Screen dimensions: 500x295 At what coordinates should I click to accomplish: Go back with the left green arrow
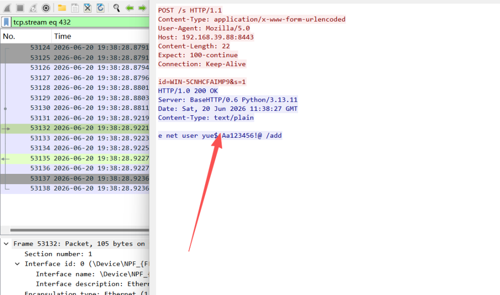[129, 8]
